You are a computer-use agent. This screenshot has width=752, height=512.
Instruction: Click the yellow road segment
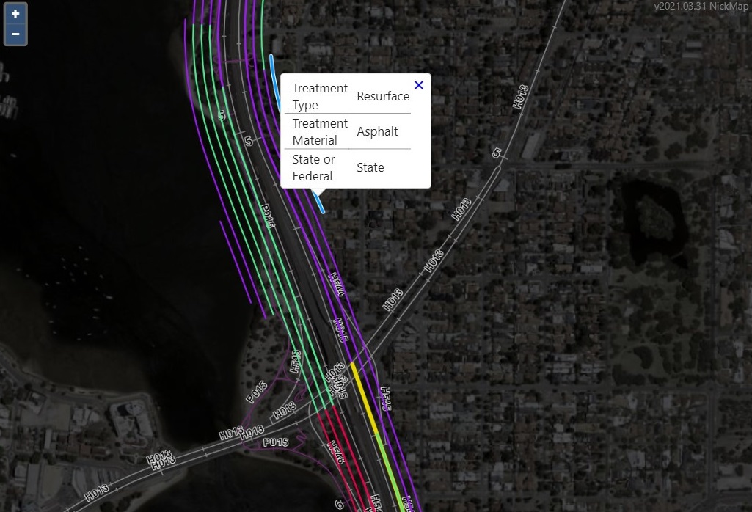(364, 397)
